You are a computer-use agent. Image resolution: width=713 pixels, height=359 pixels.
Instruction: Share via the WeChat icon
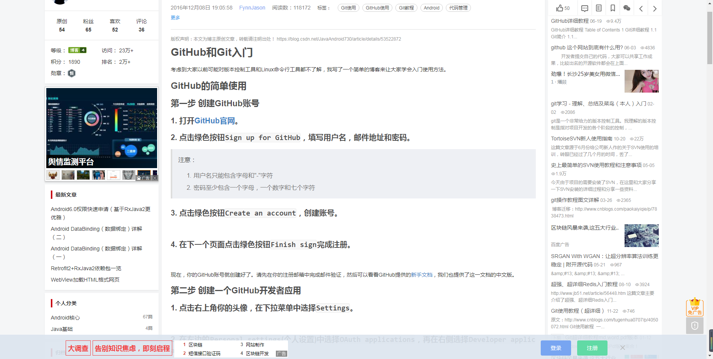tap(627, 8)
